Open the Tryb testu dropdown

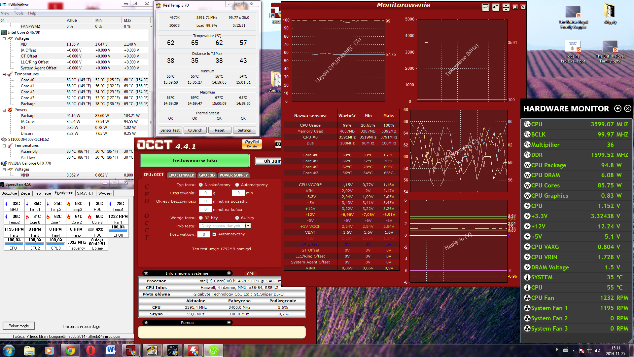click(248, 226)
